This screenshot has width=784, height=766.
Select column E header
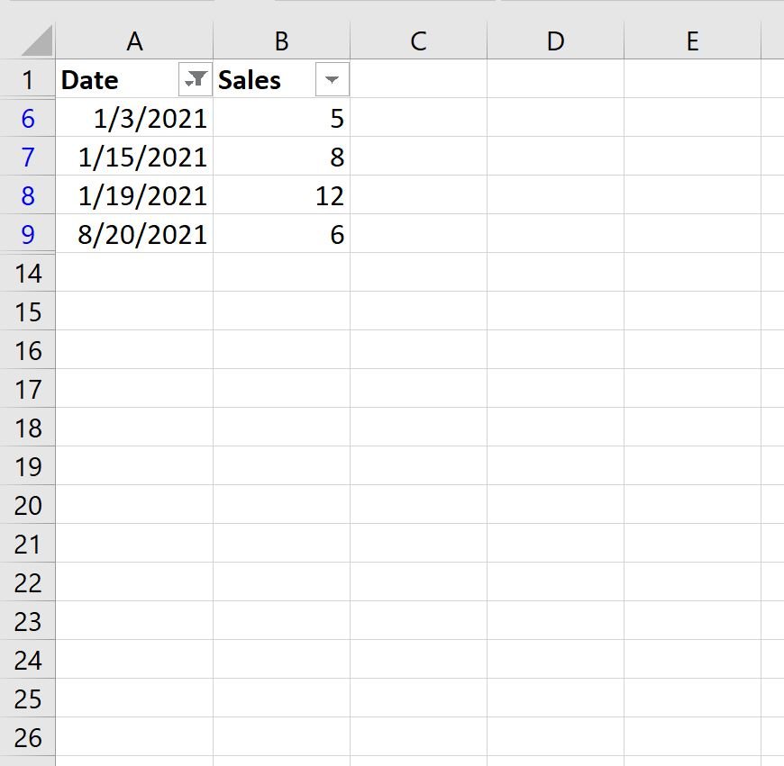point(692,41)
